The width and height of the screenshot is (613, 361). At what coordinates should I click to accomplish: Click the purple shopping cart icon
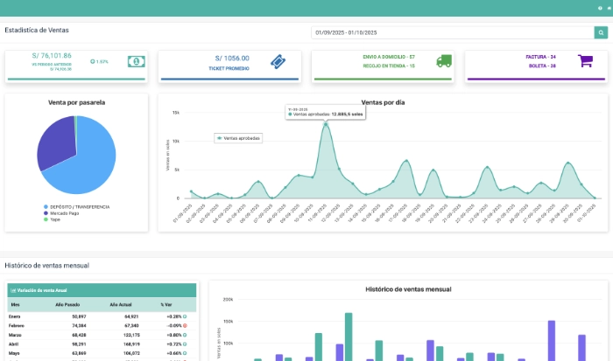[x=585, y=61]
